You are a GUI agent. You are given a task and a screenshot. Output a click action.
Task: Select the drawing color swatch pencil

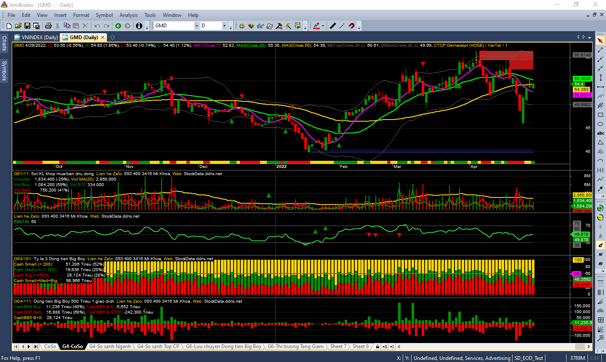pyautogui.click(x=316, y=26)
